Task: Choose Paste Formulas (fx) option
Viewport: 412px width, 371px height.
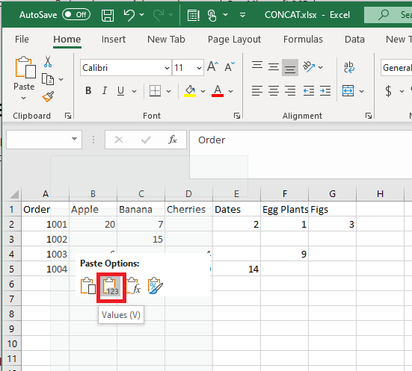Action: point(134,286)
